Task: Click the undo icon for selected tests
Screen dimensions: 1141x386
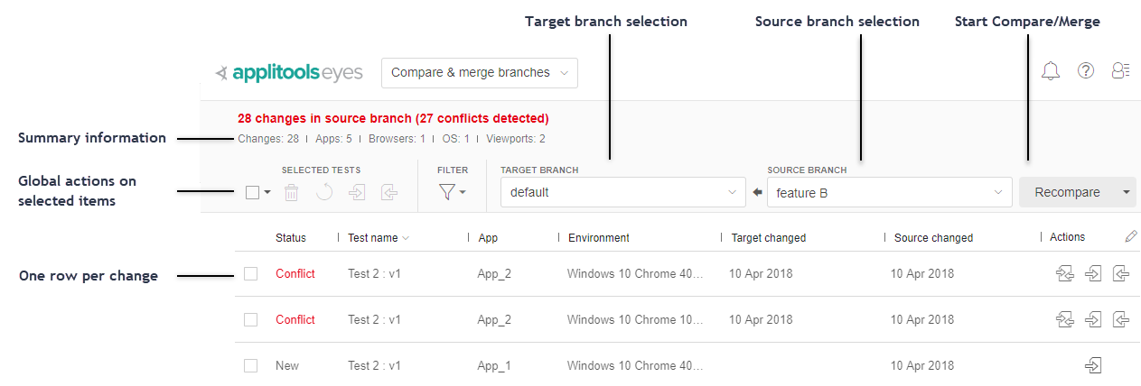Action: (323, 192)
